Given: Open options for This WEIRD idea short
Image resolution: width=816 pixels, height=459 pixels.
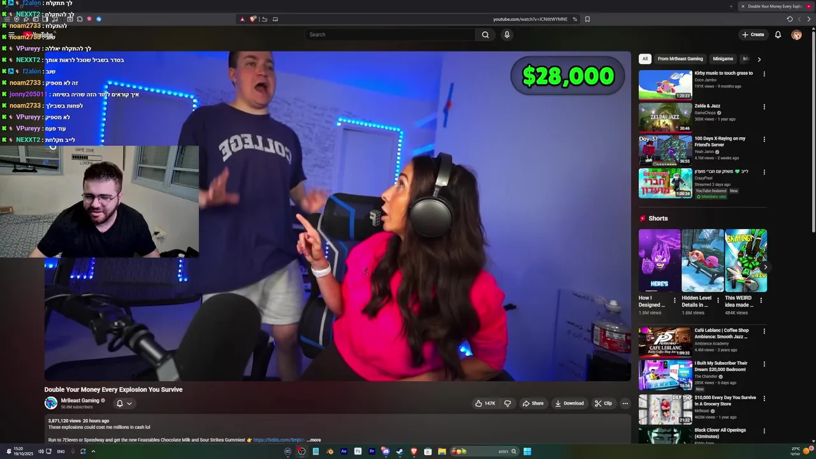Looking at the screenshot, I should (x=761, y=300).
